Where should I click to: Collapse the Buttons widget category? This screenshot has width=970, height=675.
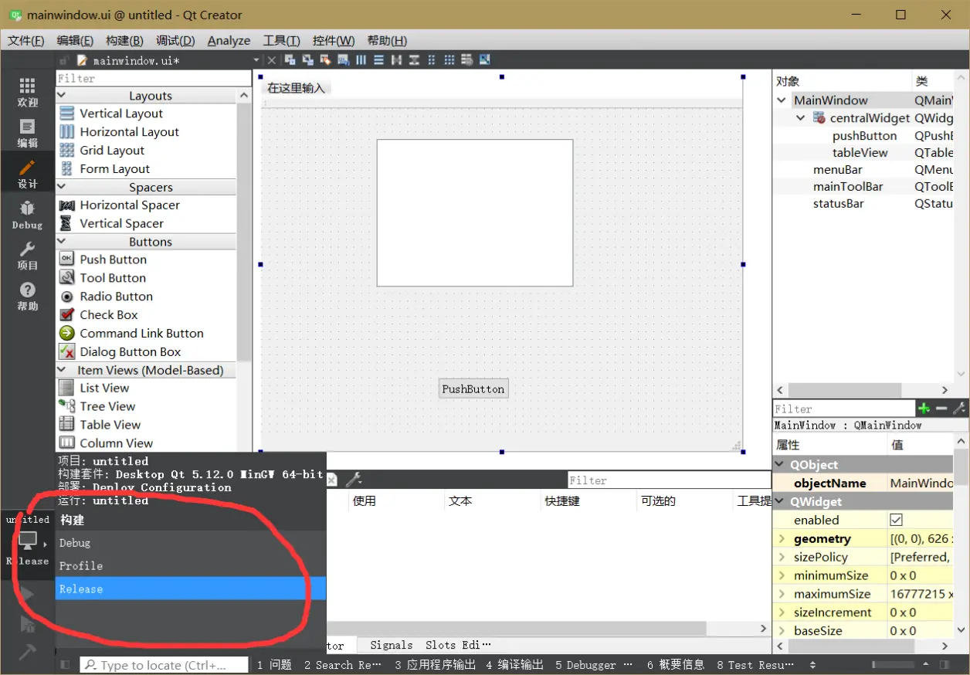point(63,242)
